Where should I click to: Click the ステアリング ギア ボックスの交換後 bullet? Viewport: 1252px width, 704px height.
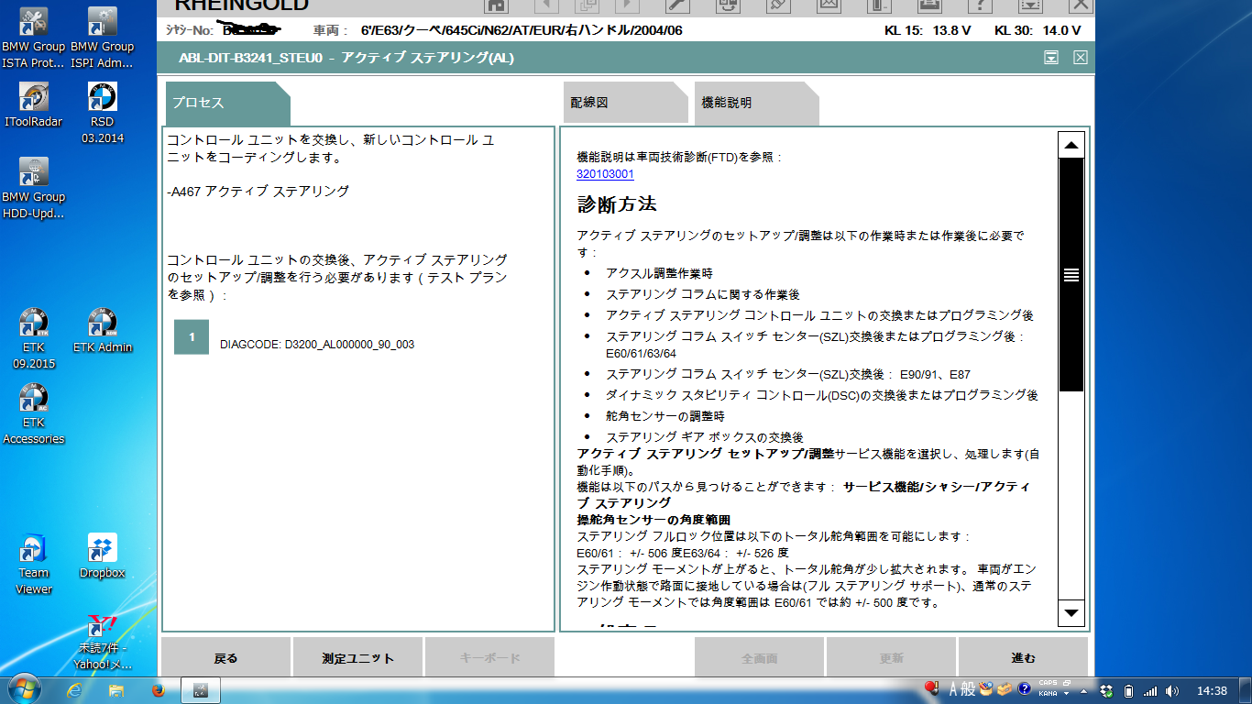(x=704, y=437)
